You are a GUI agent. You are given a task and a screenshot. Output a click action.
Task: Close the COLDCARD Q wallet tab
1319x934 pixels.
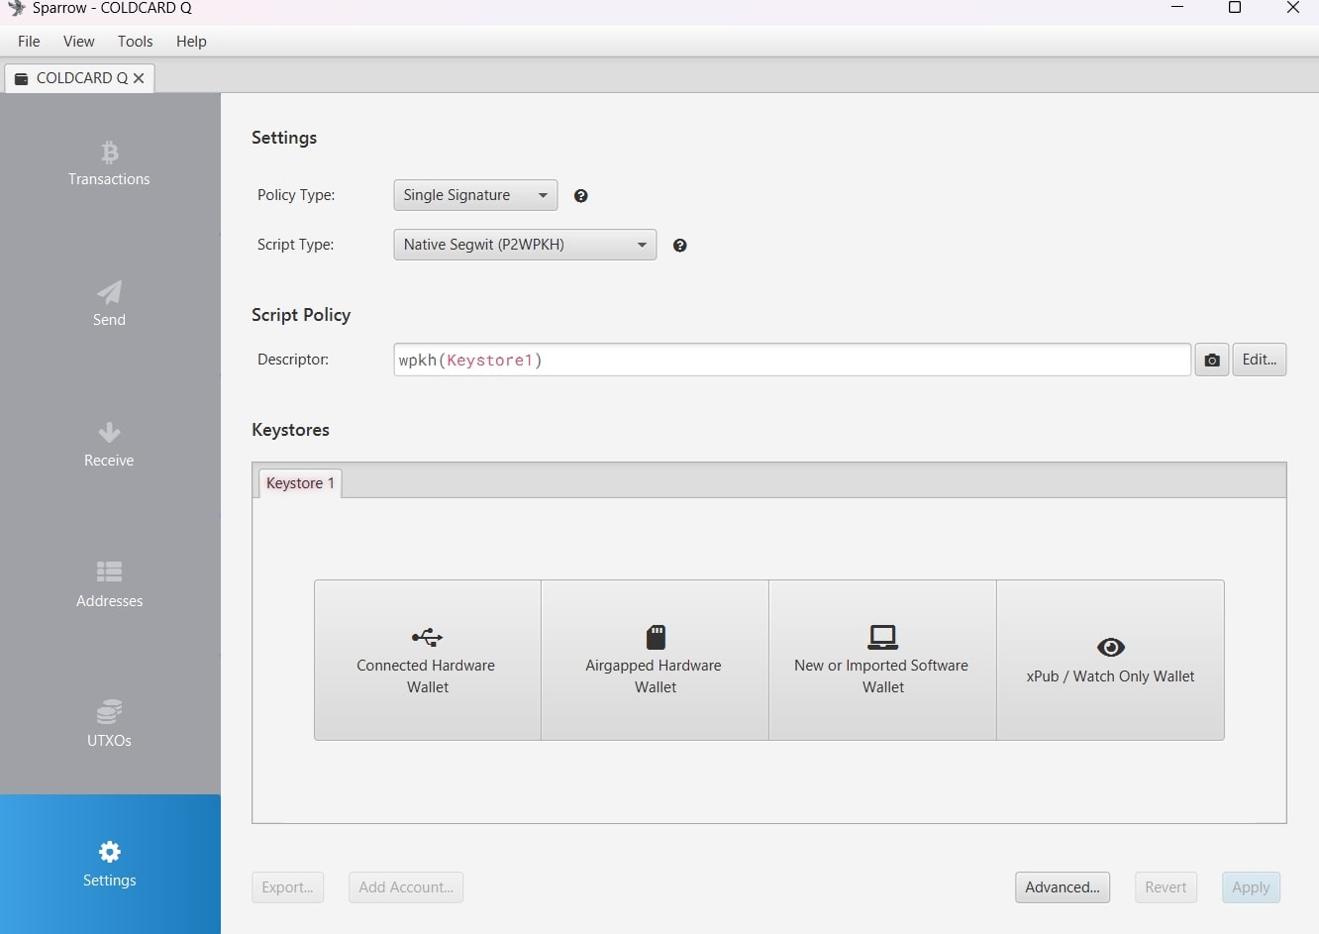(x=139, y=78)
